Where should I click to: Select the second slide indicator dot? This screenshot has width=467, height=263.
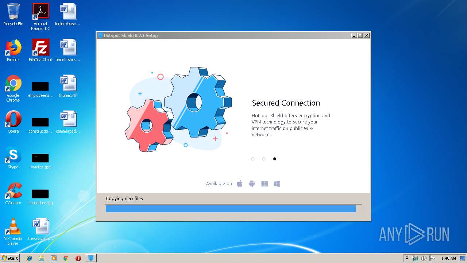[x=264, y=159]
